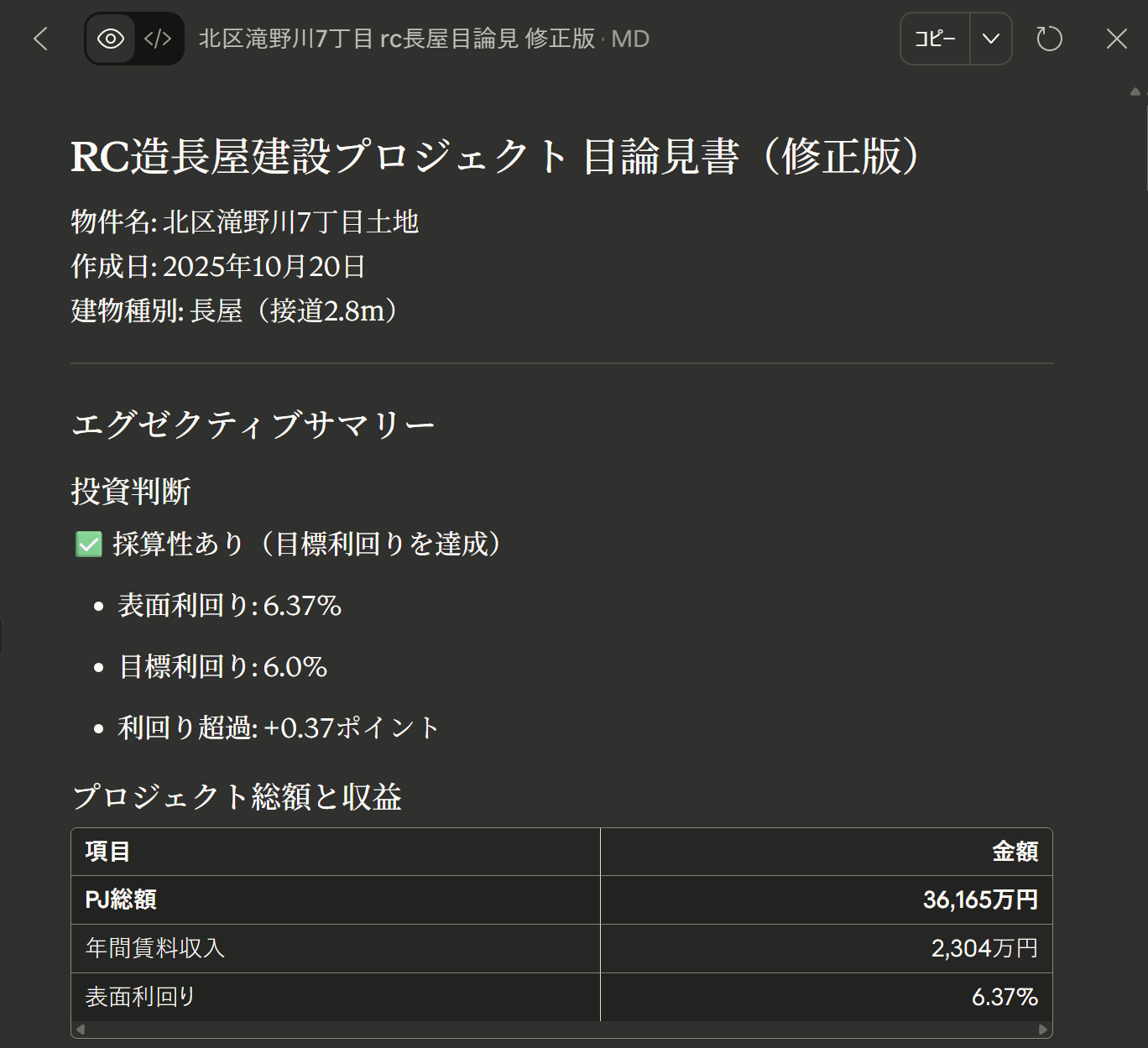
Task: Close the document panel with the X
Action: coord(1116,39)
